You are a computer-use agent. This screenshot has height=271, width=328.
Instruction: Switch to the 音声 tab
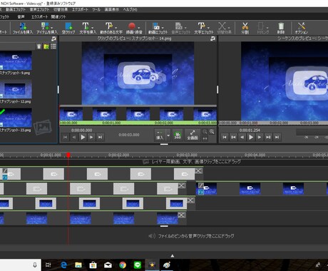tap(21, 16)
